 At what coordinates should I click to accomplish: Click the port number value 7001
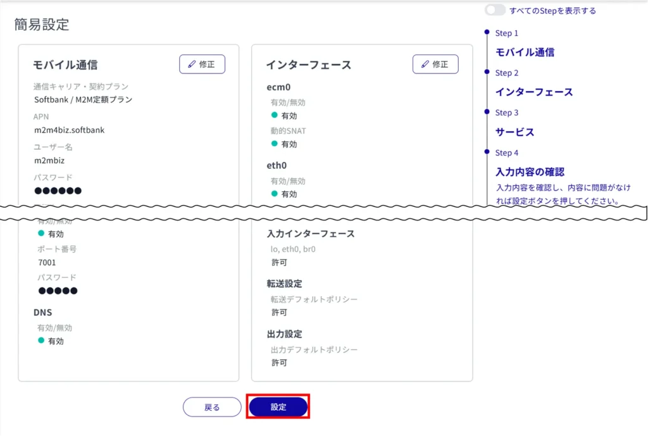pos(47,262)
